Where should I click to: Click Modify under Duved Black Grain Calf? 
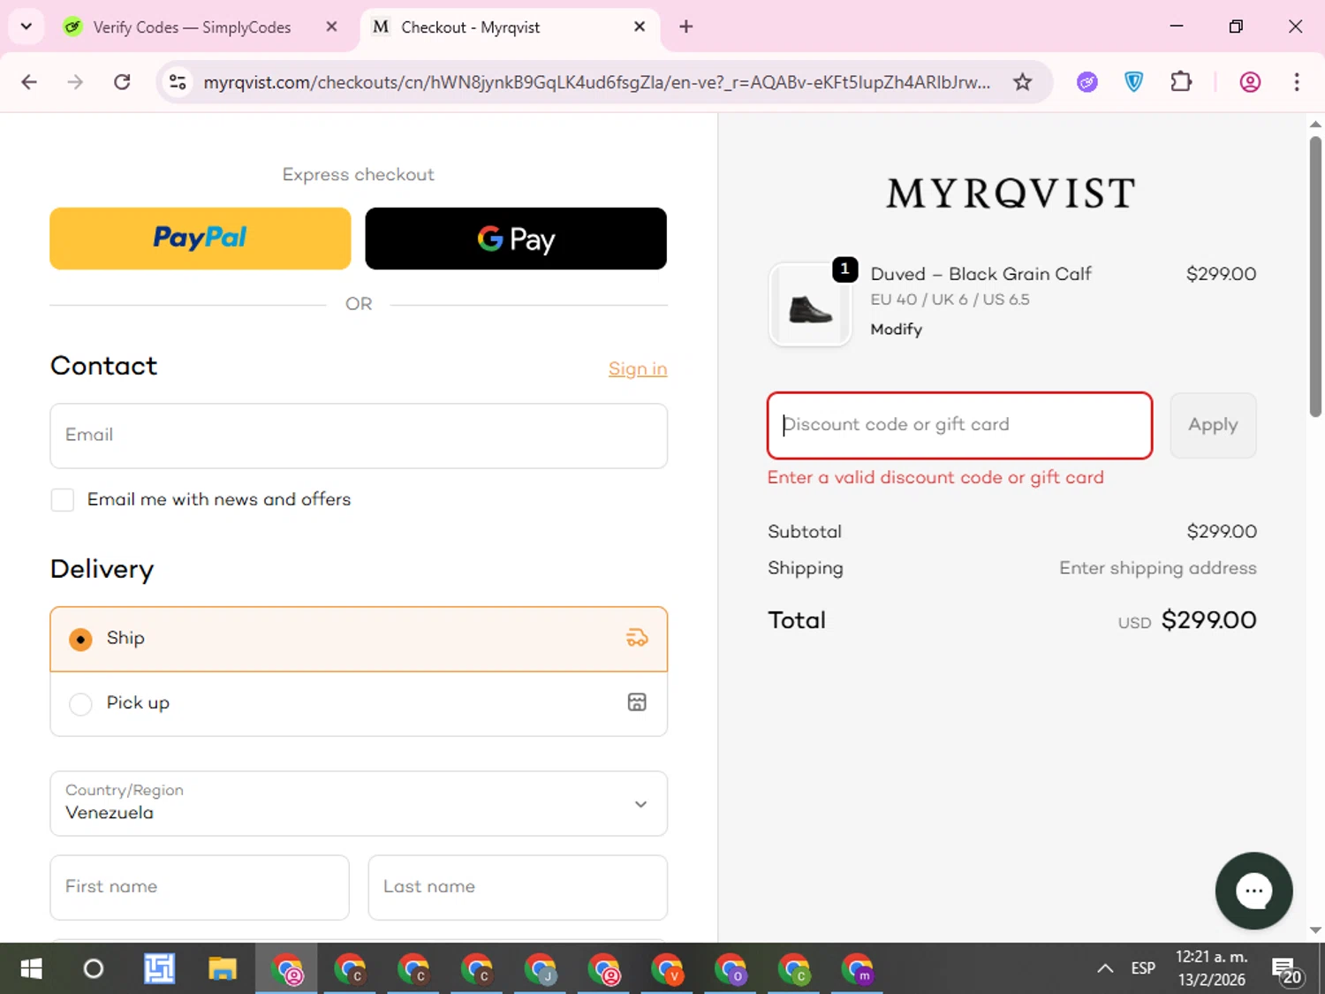[x=896, y=329]
